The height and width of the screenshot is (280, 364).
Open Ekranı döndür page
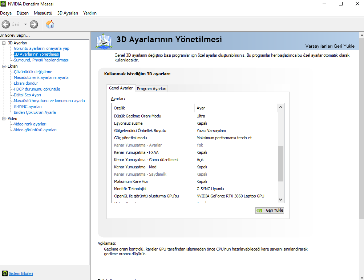26,83
